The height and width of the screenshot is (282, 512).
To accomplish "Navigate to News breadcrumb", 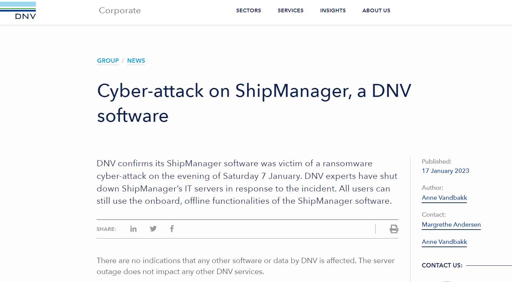I will 136,61.
